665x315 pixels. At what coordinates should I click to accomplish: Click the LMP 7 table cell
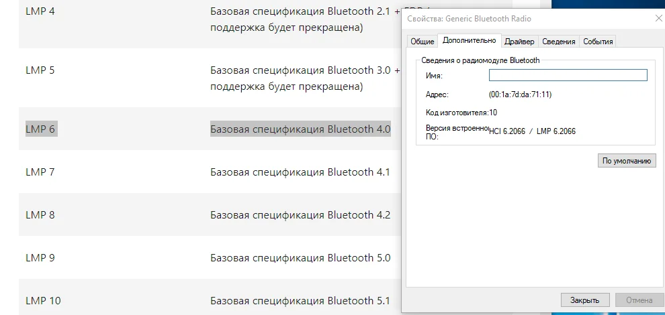point(40,172)
